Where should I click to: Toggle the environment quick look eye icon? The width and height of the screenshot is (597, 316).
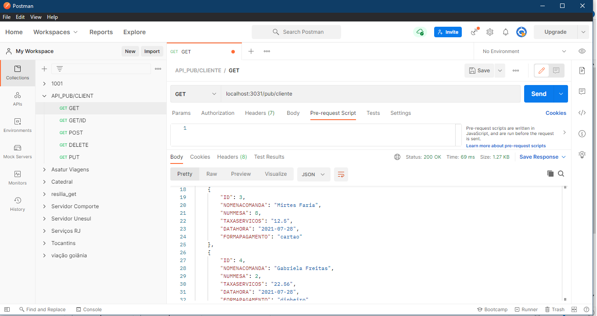coord(582,51)
